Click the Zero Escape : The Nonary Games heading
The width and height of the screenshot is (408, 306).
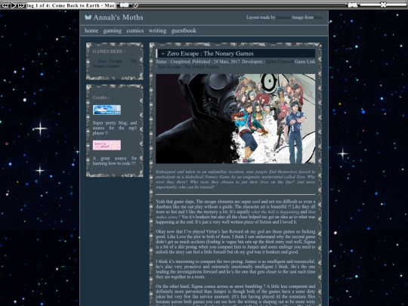tap(210, 54)
